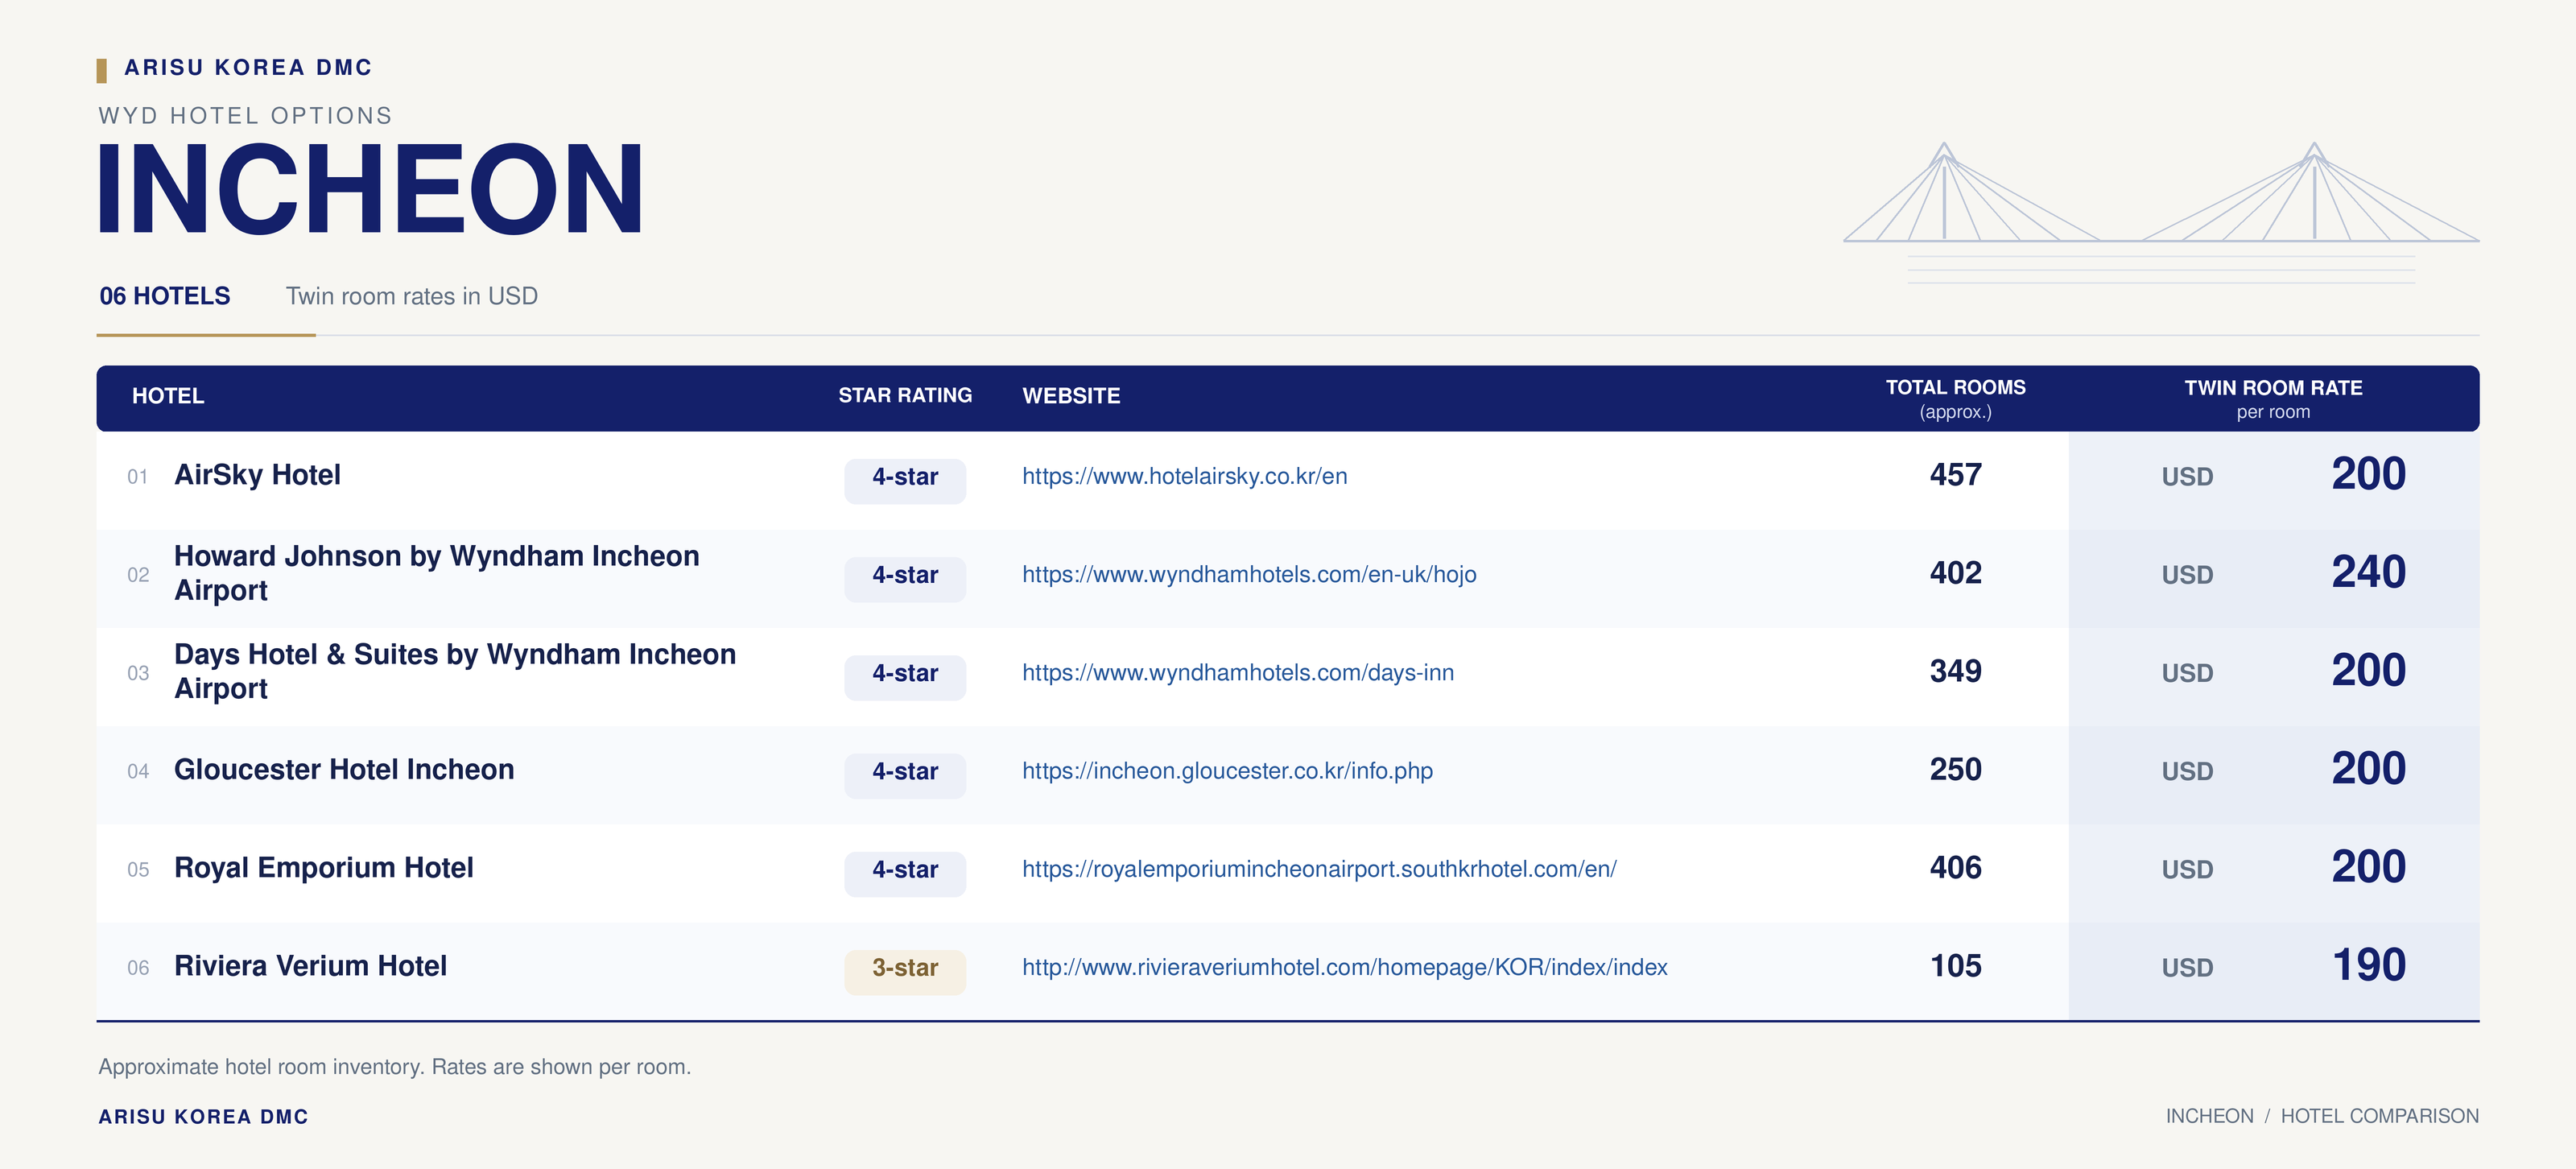Click the ARISU KOREA DMC header brand
2576x1169 pixels.
tap(248, 67)
